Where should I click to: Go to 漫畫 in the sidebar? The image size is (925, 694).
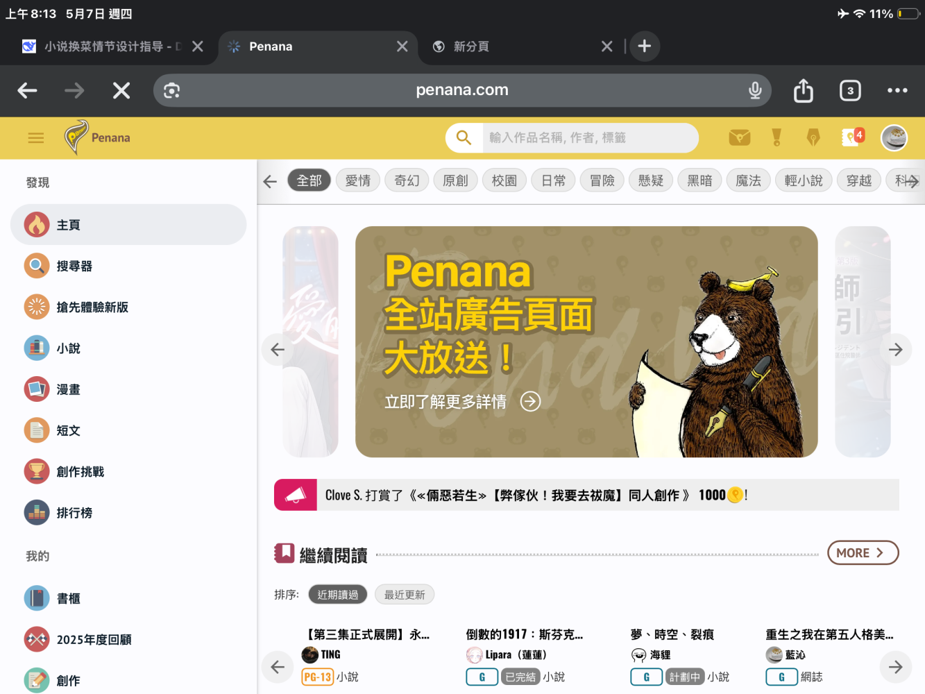(128, 389)
